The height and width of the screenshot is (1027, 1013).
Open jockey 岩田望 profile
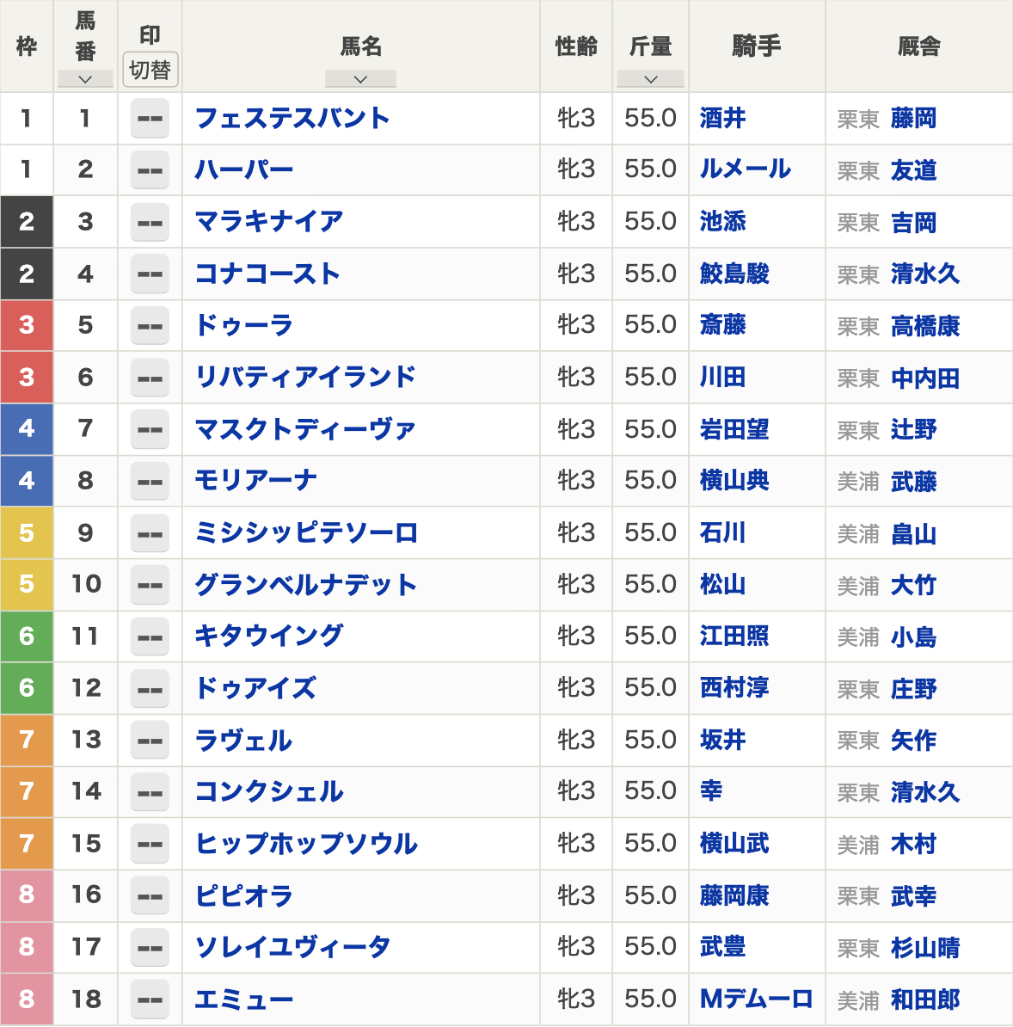pyautogui.click(x=734, y=430)
